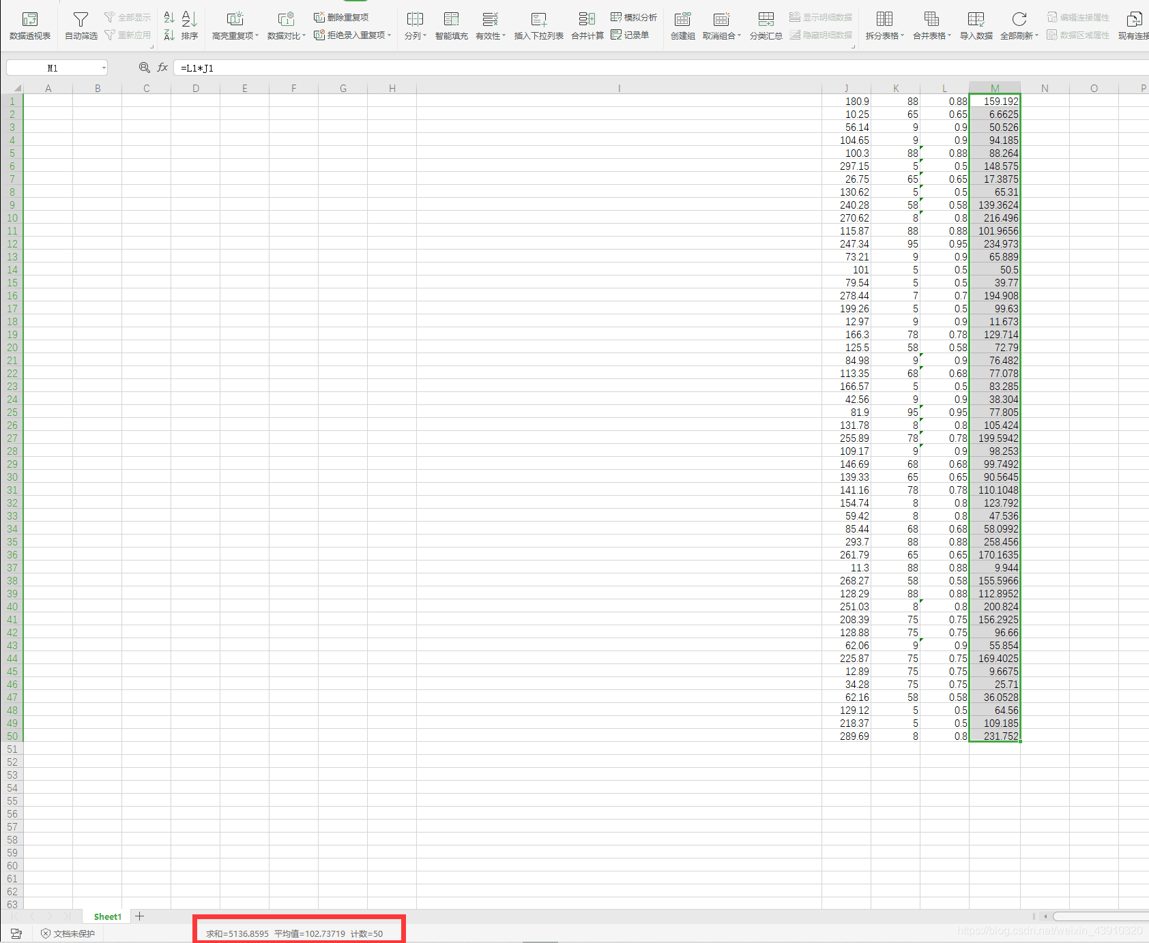This screenshot has width=1149, height=943.
Task: Select the column L header
Action: click(x=944, y=88)
